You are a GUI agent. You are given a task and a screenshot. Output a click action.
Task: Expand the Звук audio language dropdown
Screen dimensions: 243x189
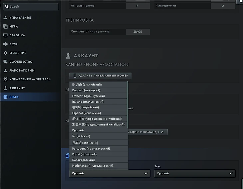point(195,173)
